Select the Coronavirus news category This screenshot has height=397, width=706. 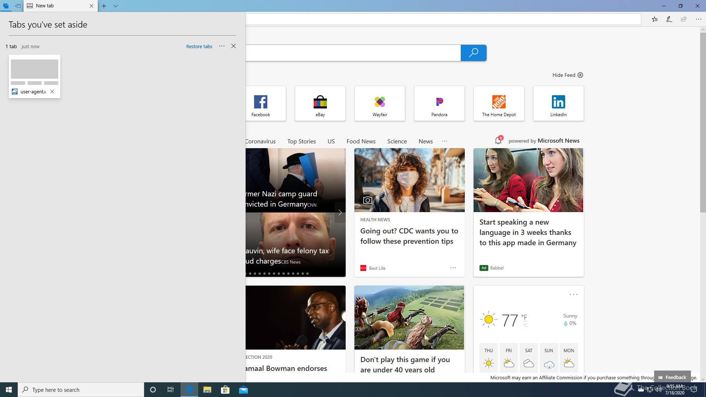[x=260, y=141]
